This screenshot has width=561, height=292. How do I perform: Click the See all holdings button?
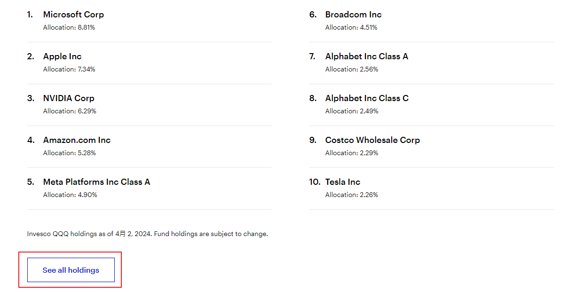click(71, 270)
